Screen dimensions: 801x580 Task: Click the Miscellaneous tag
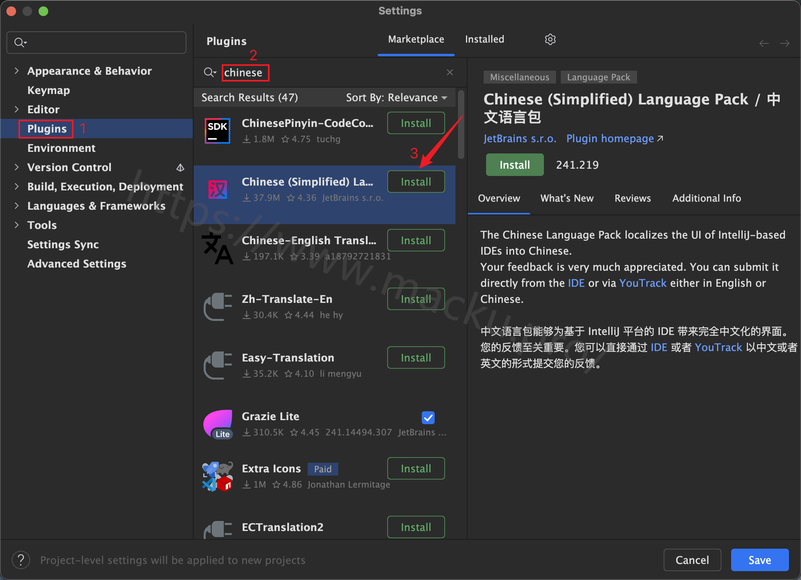(519, 77)
